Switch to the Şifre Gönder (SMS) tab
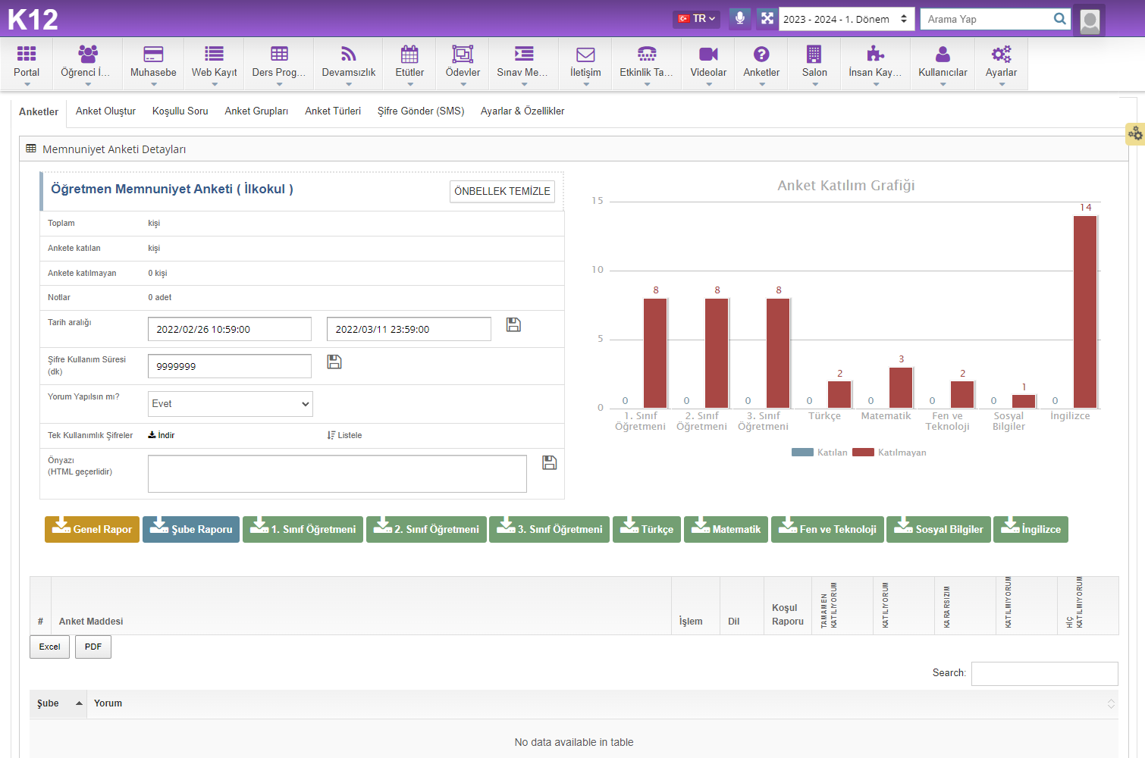 (421, 111)
